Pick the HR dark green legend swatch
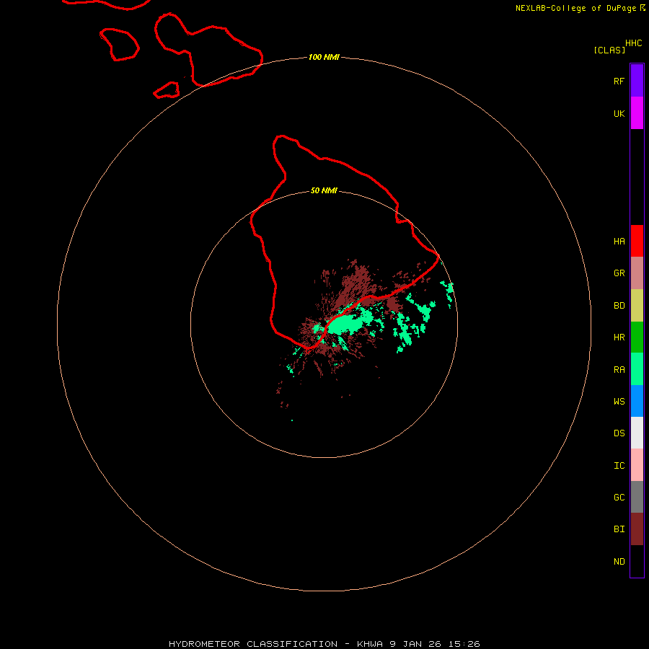The image size is (649, 649). click(x=637, y=337)
